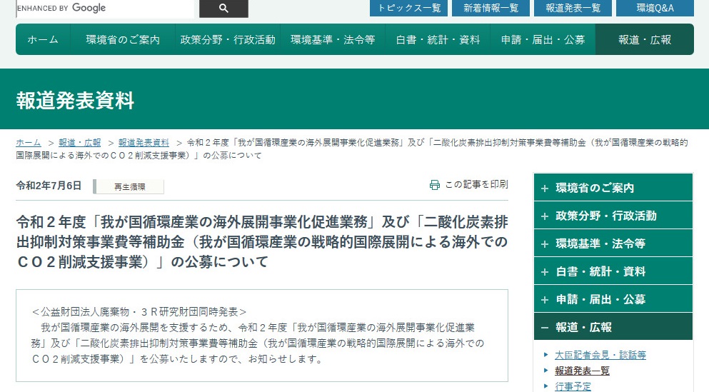Expand 環境省のご案内 in sidebar
709x392 pixels.
[x=613, y=188]
